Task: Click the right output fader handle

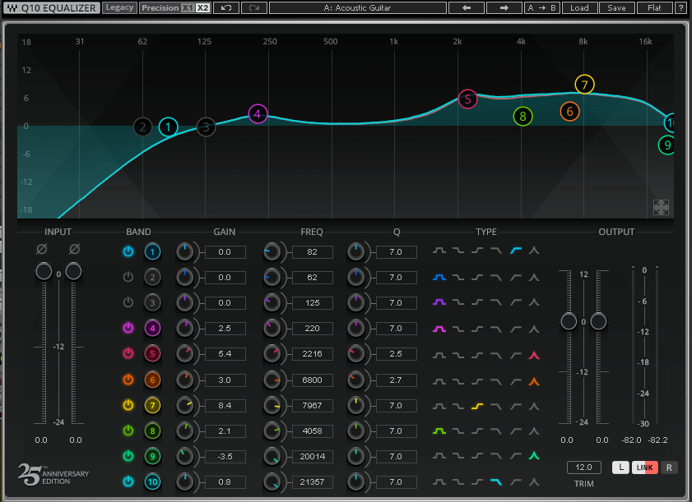Action: pyautogui.click(x=598, y=322)
